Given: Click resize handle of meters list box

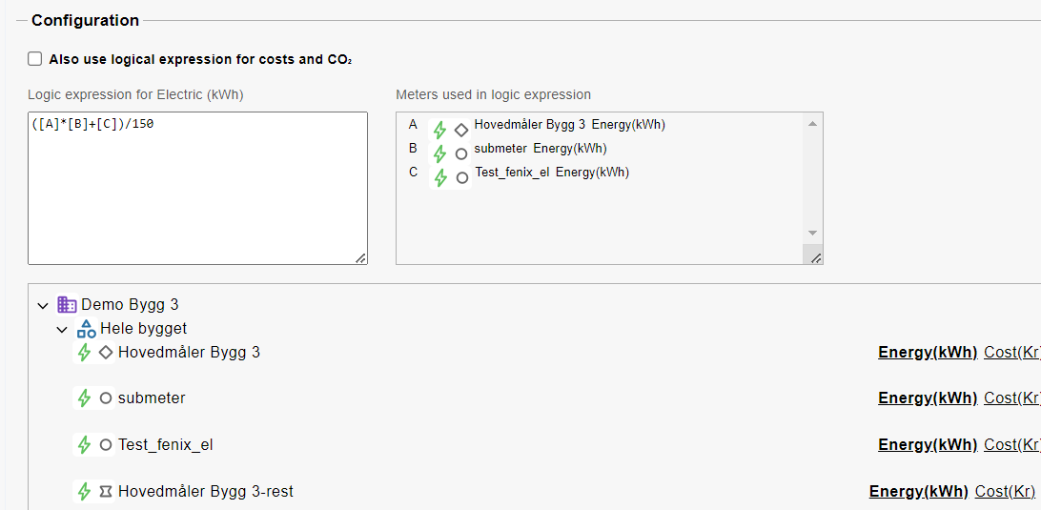Looking at the screenshot, I should (x=816, y=257).
